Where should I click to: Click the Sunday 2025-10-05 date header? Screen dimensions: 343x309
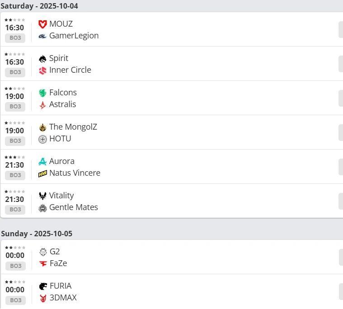click(37, 234)
